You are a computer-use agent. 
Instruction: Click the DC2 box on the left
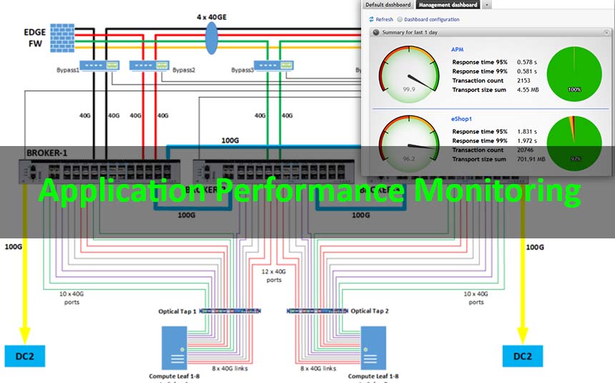pos(25,357)
